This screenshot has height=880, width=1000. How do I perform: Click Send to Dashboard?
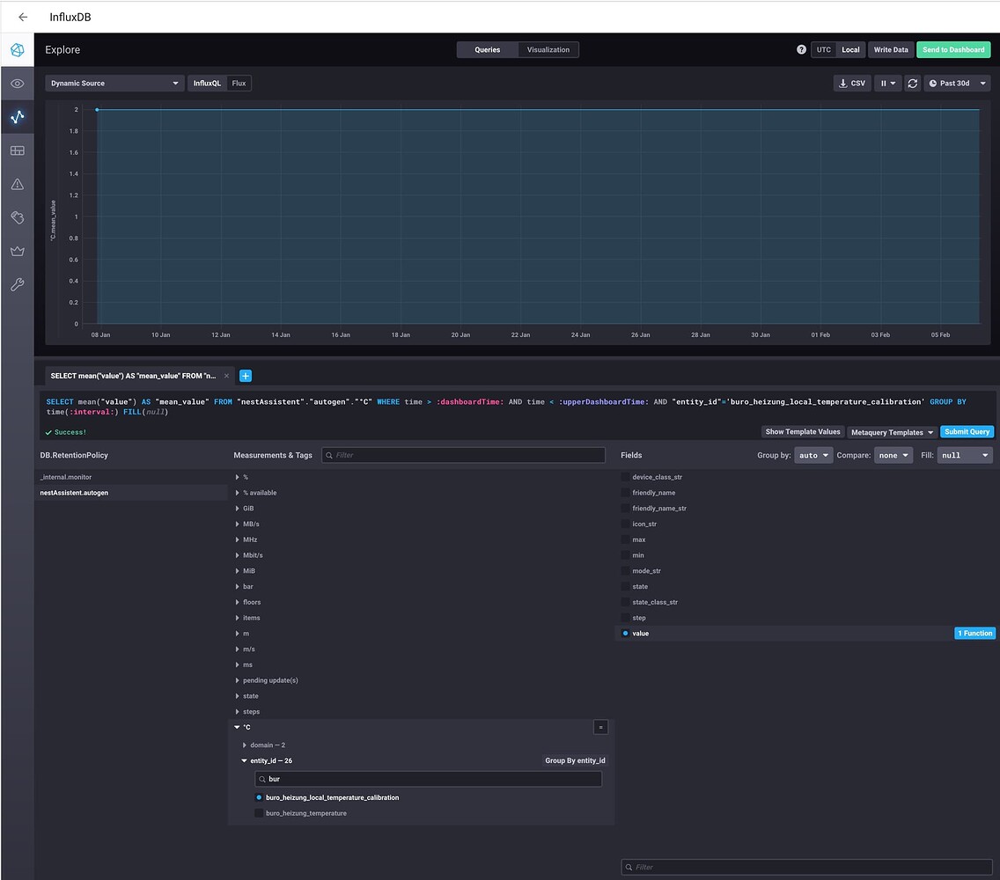point(953,49)
